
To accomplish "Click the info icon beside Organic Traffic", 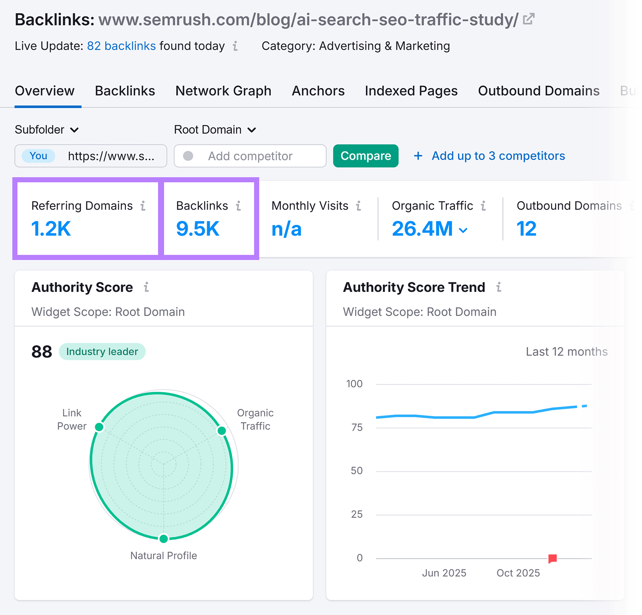I will point(484,206).
